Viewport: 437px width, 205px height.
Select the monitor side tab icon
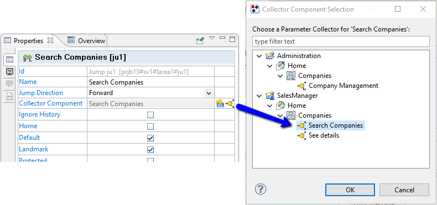9,72
